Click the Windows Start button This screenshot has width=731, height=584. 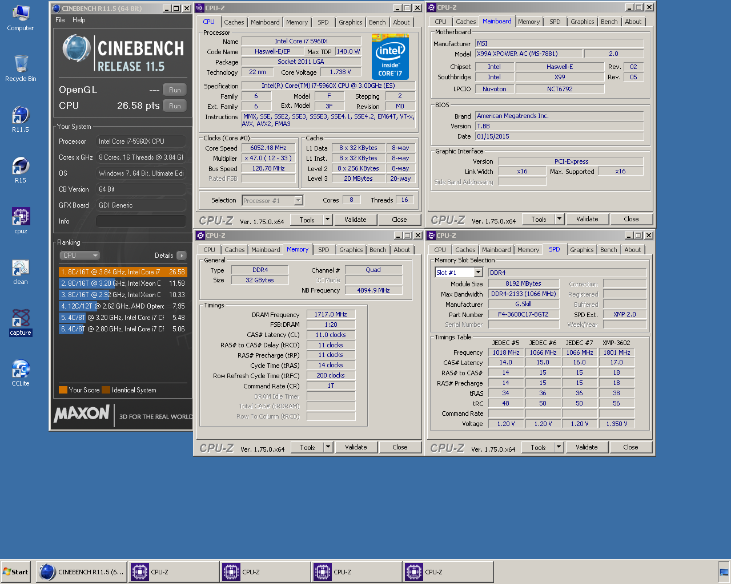(x=15, y=572)
